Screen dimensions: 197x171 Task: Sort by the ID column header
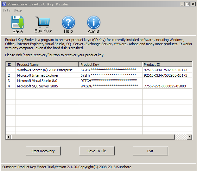pos(11,65)
